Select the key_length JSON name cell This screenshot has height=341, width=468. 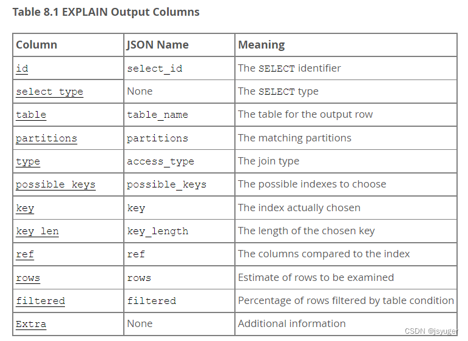(180, 231)
